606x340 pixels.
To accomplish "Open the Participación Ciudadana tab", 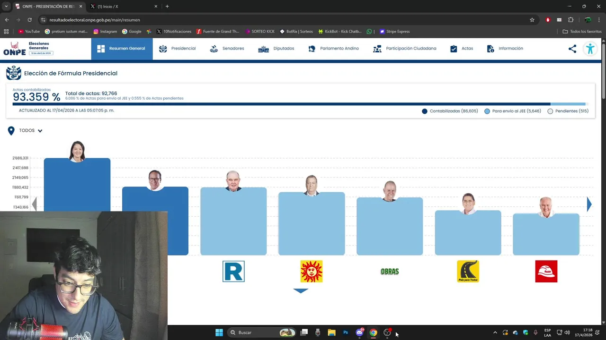I will point(404,49).
